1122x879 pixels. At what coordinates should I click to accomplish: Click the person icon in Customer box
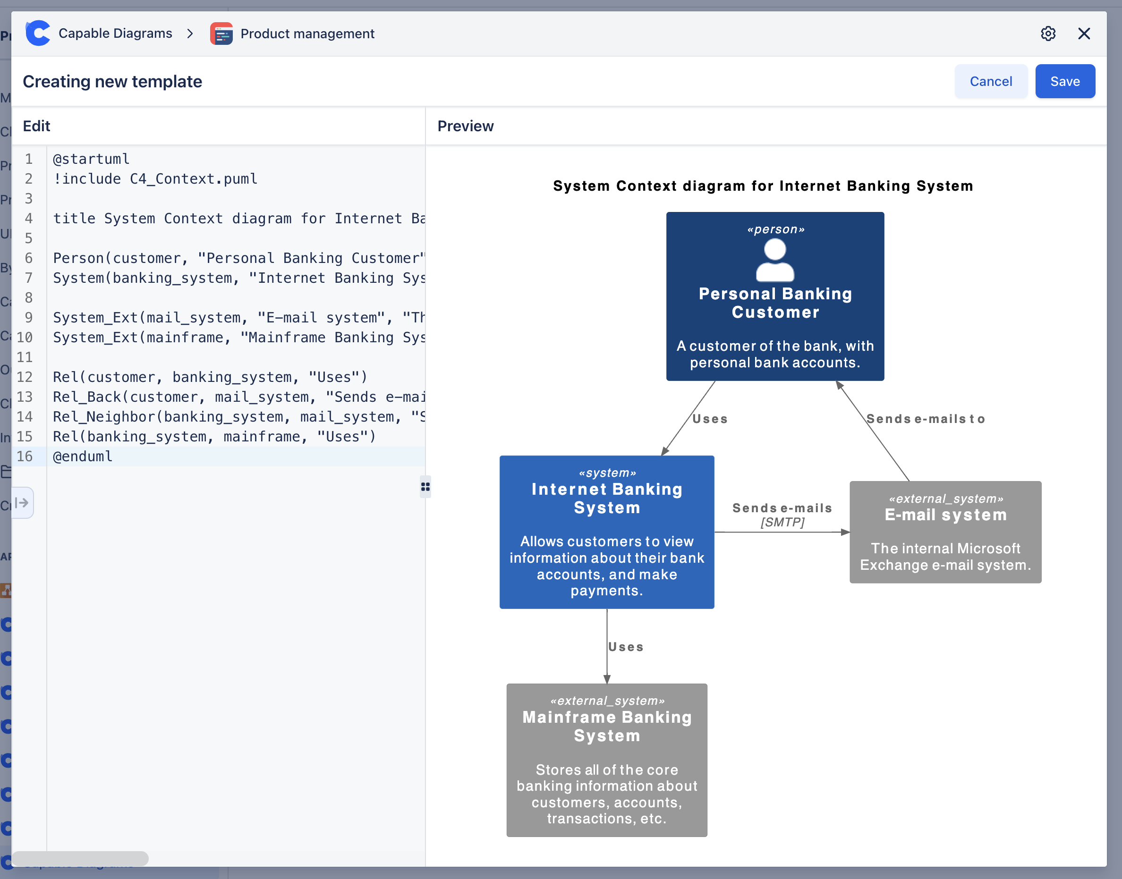774,261
